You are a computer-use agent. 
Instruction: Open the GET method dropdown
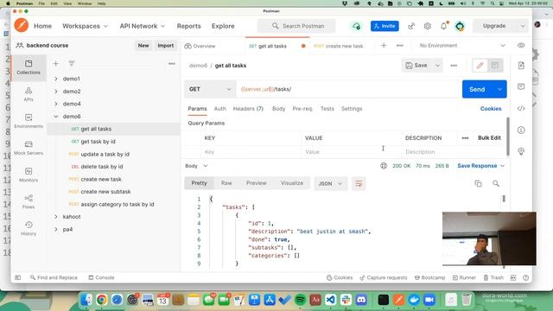click(210, 89)
